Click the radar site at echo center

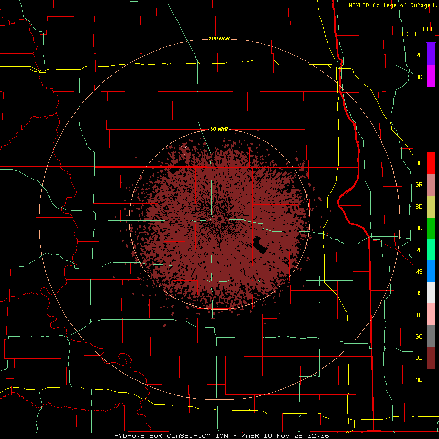tap(220, 219)
